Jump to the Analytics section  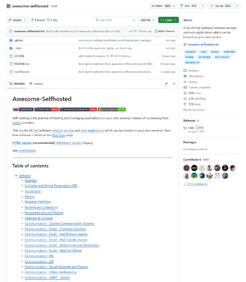(31, 180)
